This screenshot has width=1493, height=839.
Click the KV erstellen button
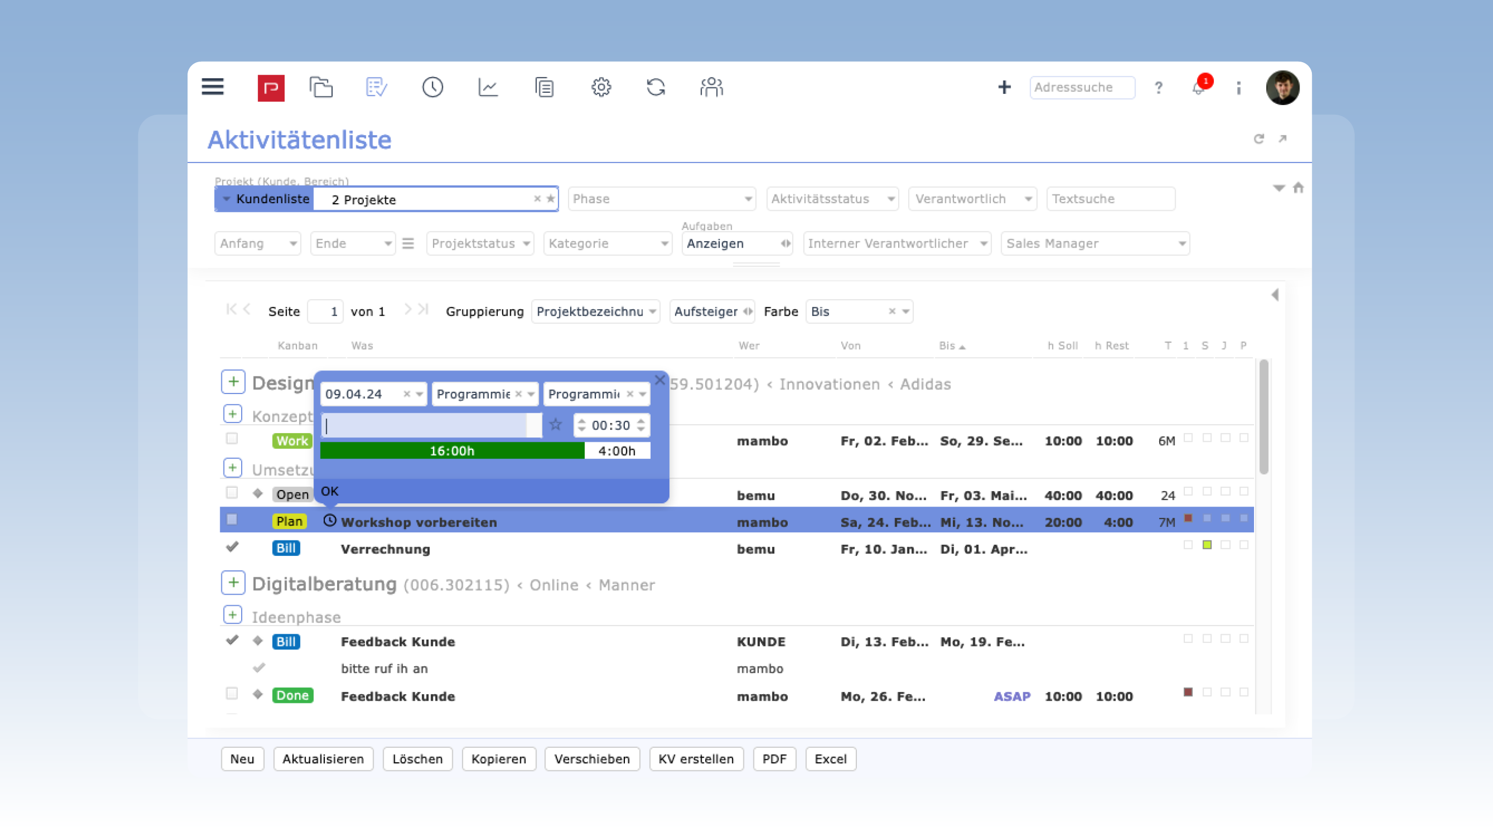coord(696,759)
